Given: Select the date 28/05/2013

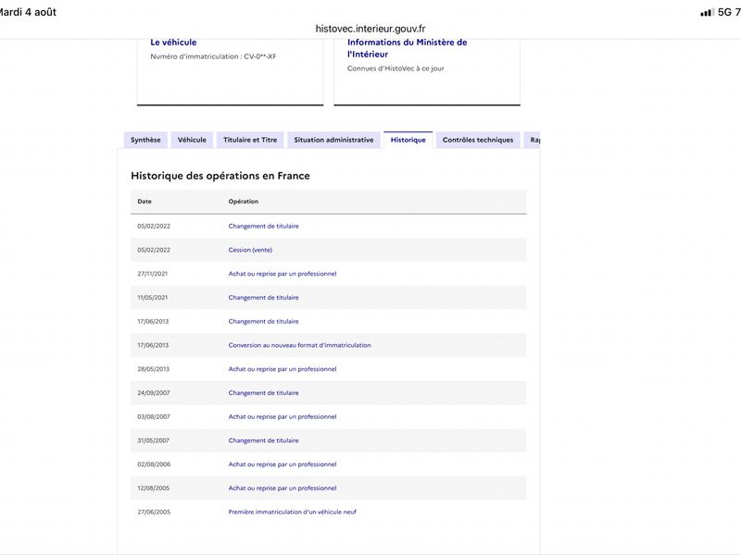Looking at the screenshot, I should pyautogui.click(x=153, y=369).
